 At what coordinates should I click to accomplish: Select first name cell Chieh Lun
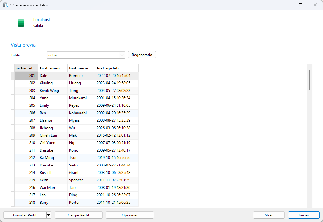[x=53, y=135]
